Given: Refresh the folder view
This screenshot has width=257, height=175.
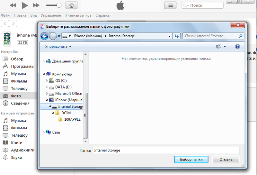Looking at the screenshot, I should coord(176,36).
